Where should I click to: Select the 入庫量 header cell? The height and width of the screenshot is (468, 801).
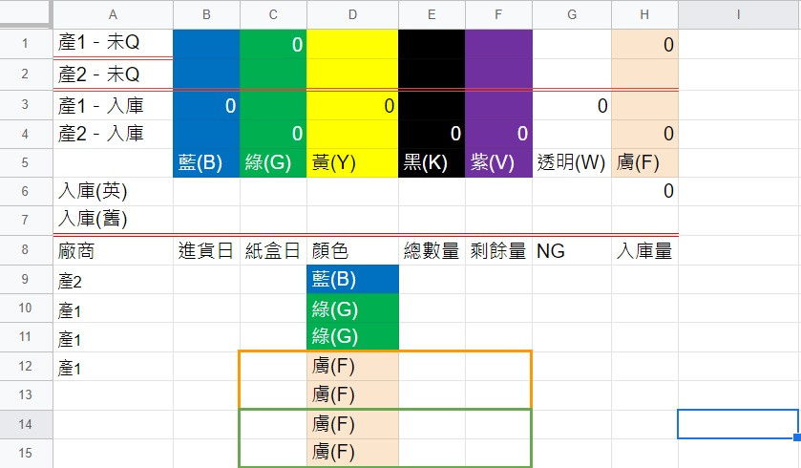pyautogui.click(x=644, y=251)
